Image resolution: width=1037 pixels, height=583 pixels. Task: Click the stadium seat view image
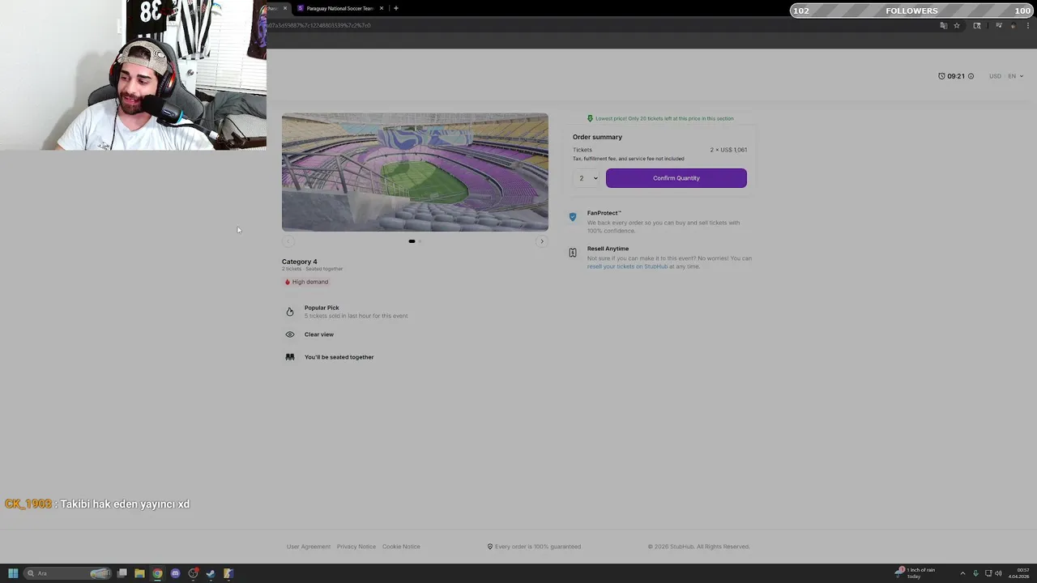(x=415, y=172)
